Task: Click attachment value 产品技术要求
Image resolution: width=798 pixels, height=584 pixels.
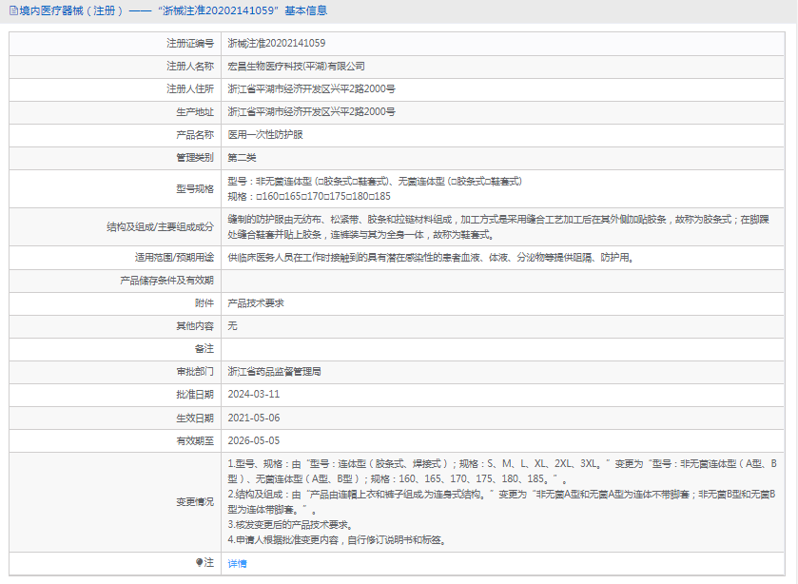Action: point(256,303)
